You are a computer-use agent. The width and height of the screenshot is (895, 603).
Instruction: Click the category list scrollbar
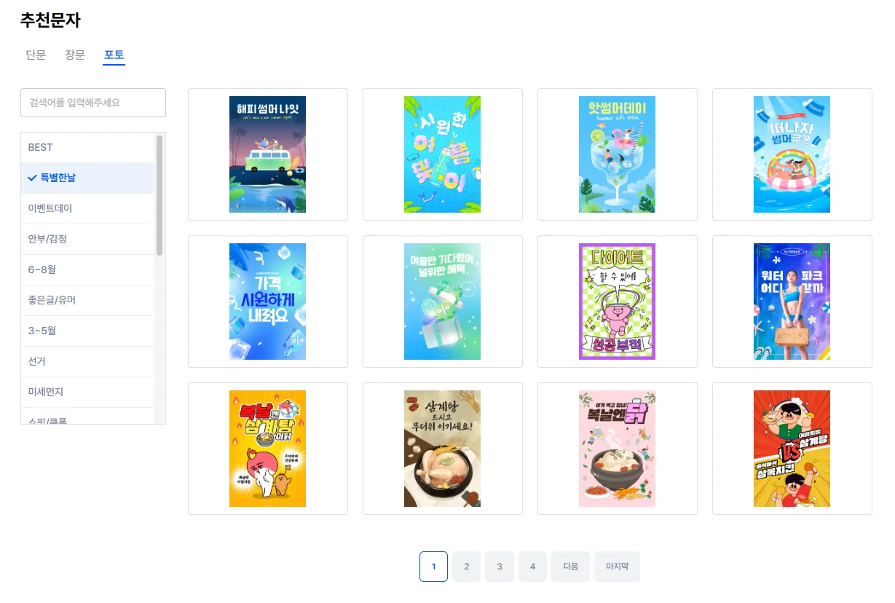[159, 195]
